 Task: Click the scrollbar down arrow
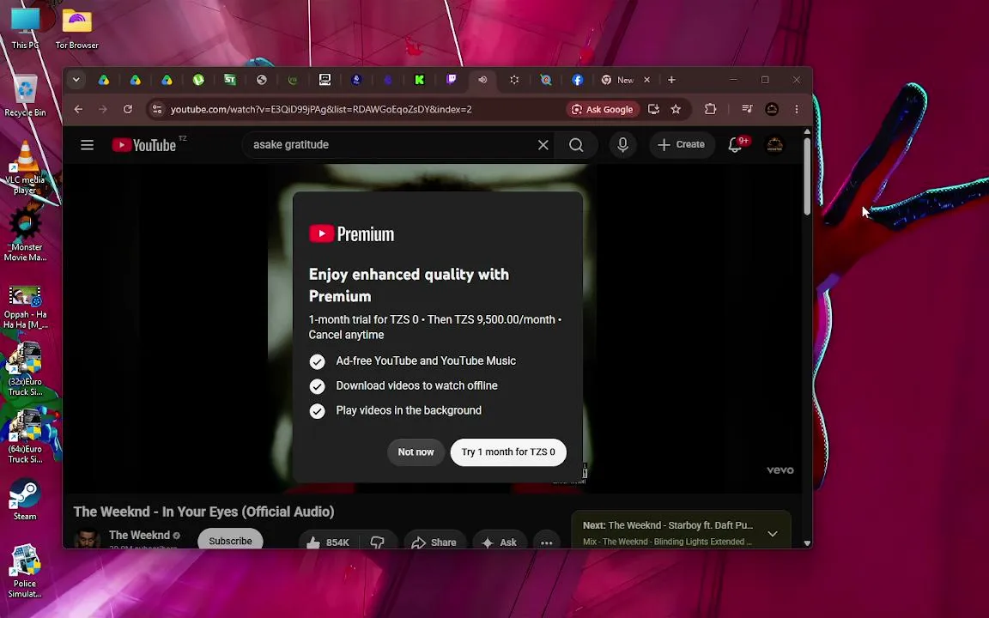[807, 543]
